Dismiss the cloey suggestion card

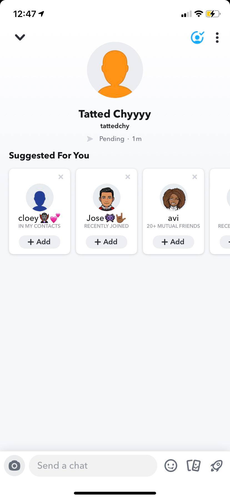pyautogui.click(x=61, y=177)
